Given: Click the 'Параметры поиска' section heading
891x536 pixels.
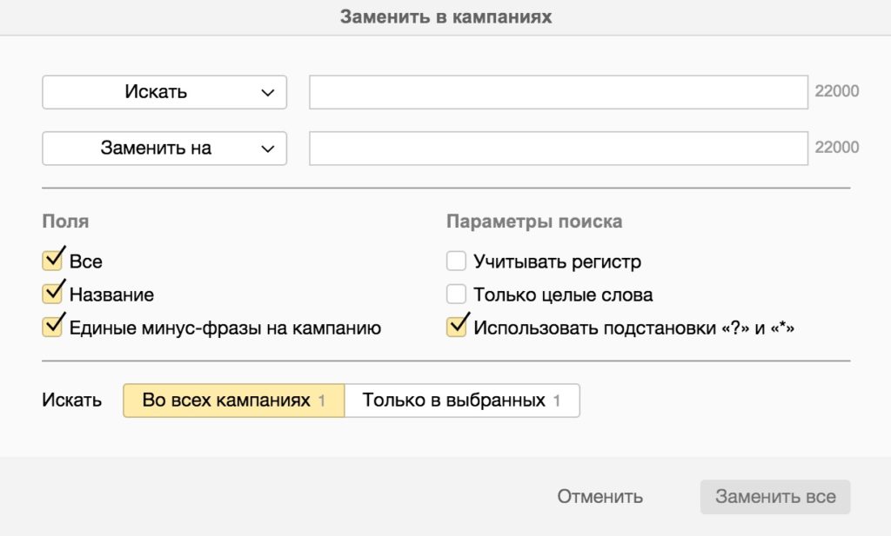Looking at the screenshot, I should [x=533, y=222].
